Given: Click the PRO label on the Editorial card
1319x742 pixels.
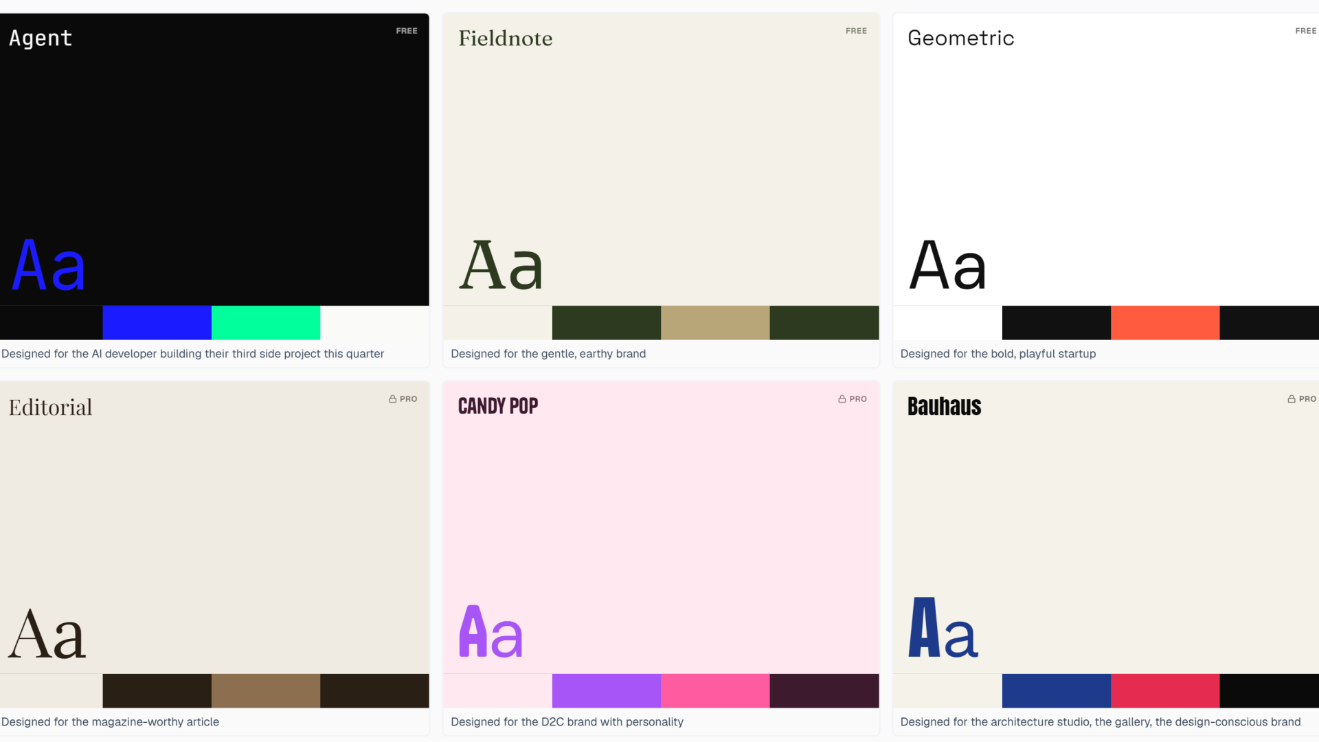Looking at the screenshot, I should [x=409, y=399].
